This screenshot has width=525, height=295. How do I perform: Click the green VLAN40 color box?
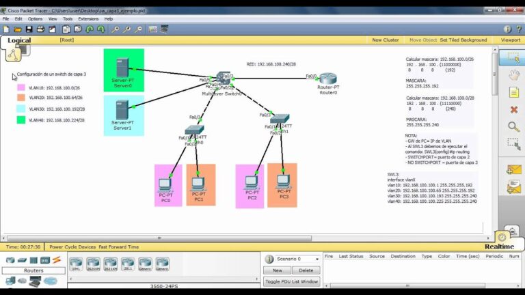(x=21, y=120)
